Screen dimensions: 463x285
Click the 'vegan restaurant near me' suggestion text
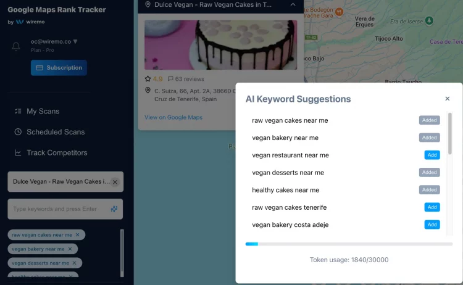[290, 155]
